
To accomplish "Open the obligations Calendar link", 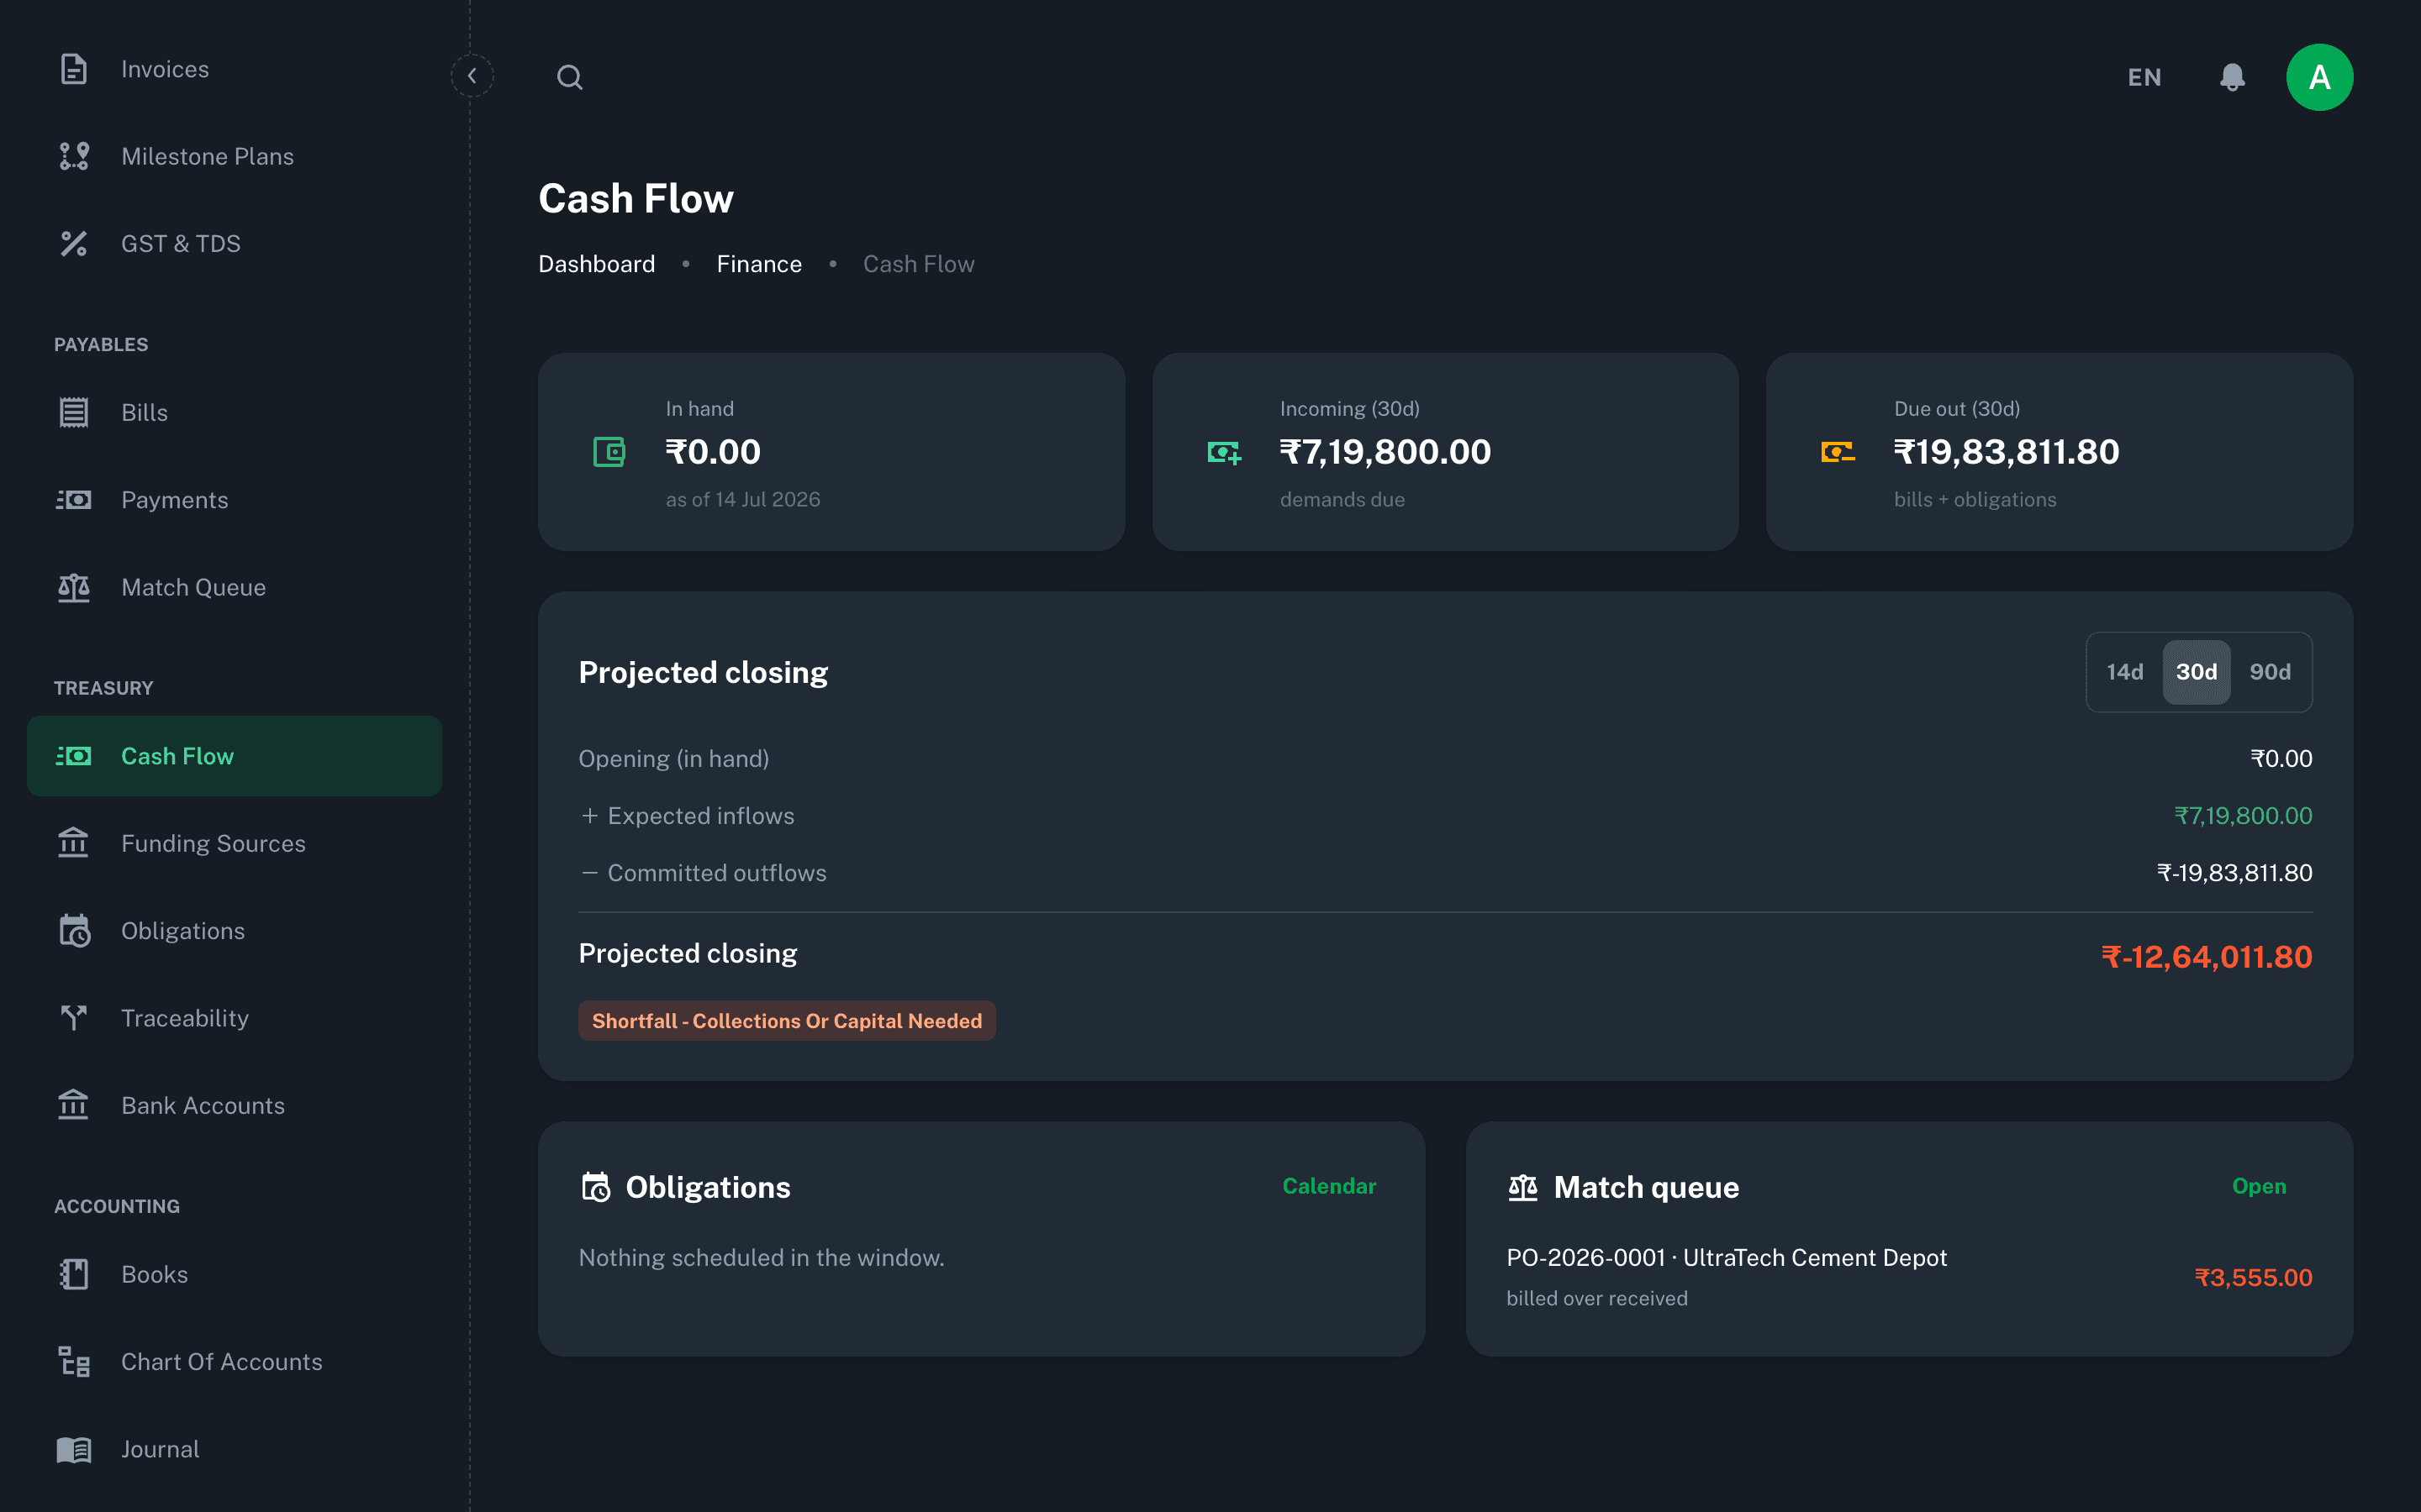I will point(1328,1186).
